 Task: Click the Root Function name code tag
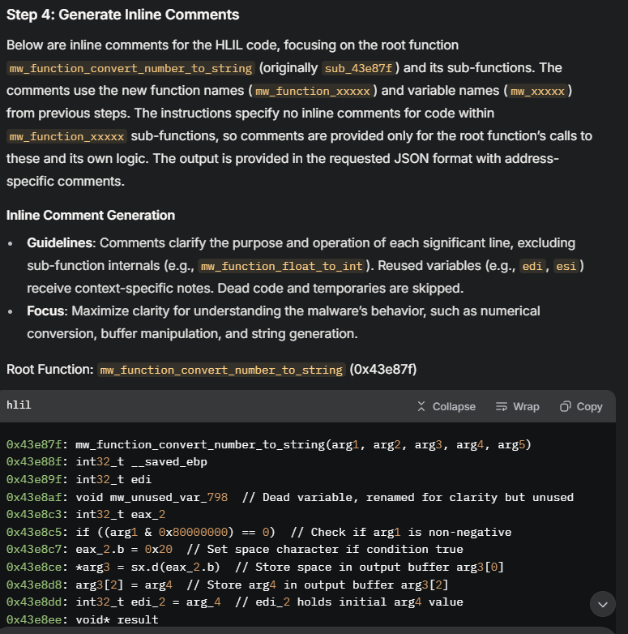[221, 370]
